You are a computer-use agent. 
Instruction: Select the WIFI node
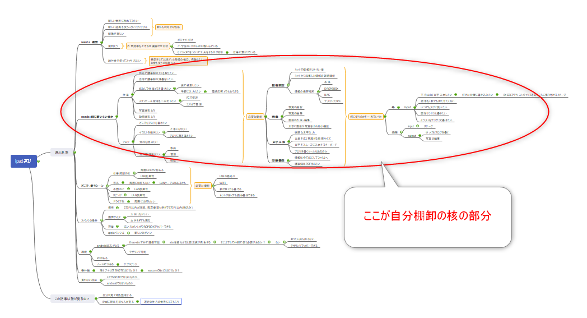[223, 182]
